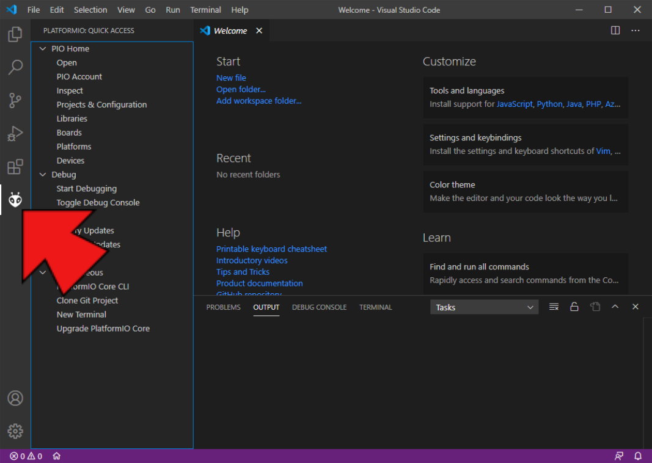Open the Extensions view icon
The width and height of the screenshot is (652, 463).
[15, 167]
